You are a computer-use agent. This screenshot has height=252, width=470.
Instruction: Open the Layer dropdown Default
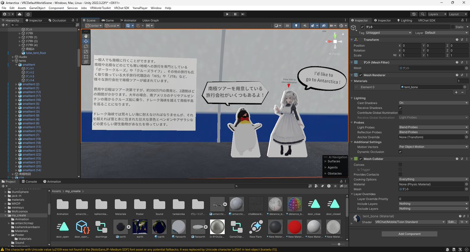coord(446,33)
